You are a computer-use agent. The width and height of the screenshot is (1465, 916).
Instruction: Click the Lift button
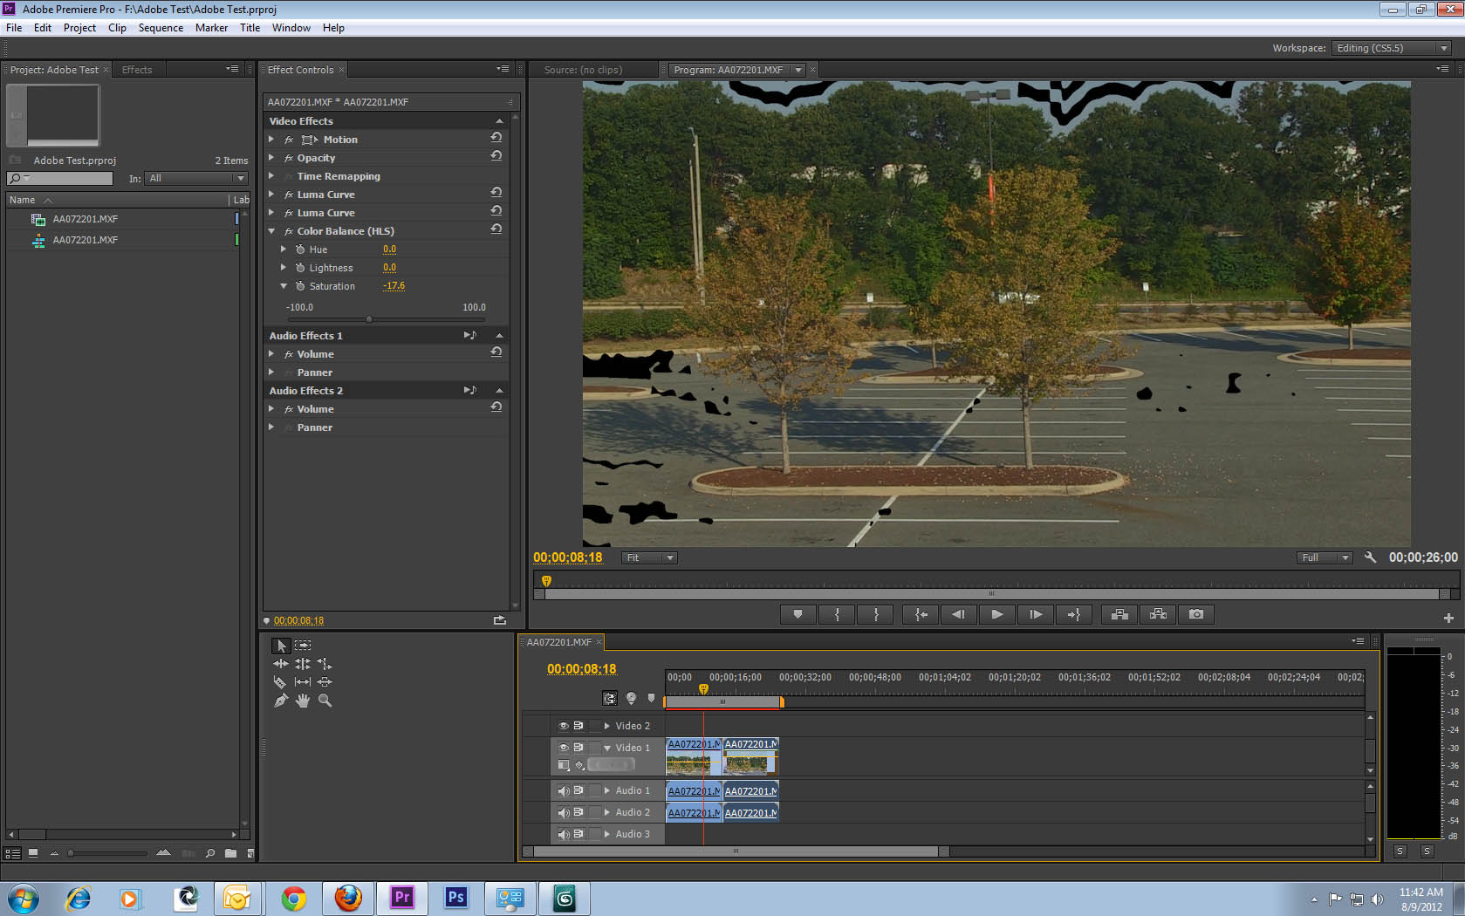[x=1119, y=614]
